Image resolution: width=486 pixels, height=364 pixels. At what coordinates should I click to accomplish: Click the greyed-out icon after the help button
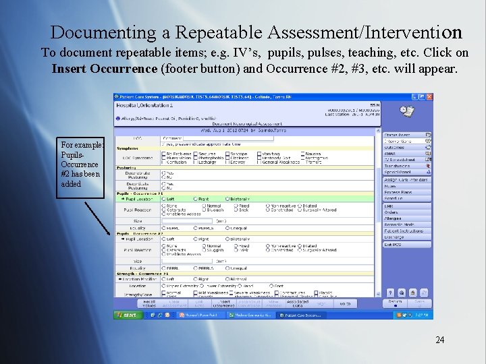(424, 293)
